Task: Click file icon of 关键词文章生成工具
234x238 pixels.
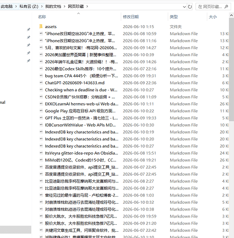Action: (x=41, y=230)
